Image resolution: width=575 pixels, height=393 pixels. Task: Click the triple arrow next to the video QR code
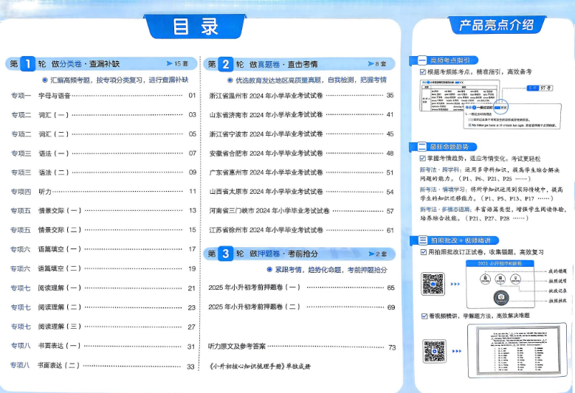[x=457, y=351]
